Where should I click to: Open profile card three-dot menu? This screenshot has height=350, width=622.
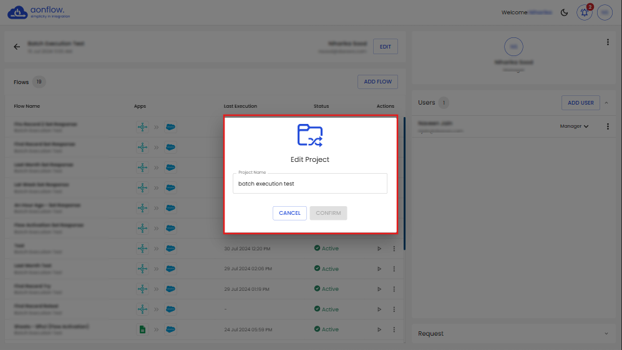(608, 42)
